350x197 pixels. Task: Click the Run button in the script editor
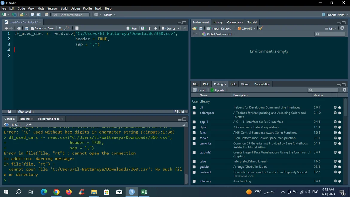(132, 28)
